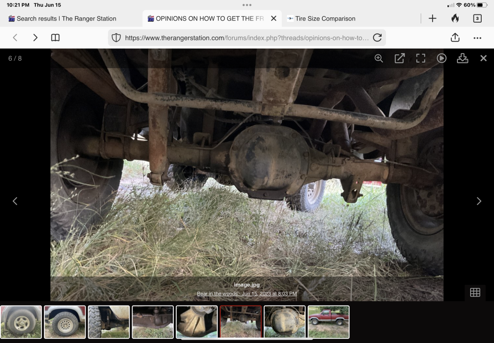
Task: Open the share sheet icon
Action: pyautogui.click(x=455, y=37)
